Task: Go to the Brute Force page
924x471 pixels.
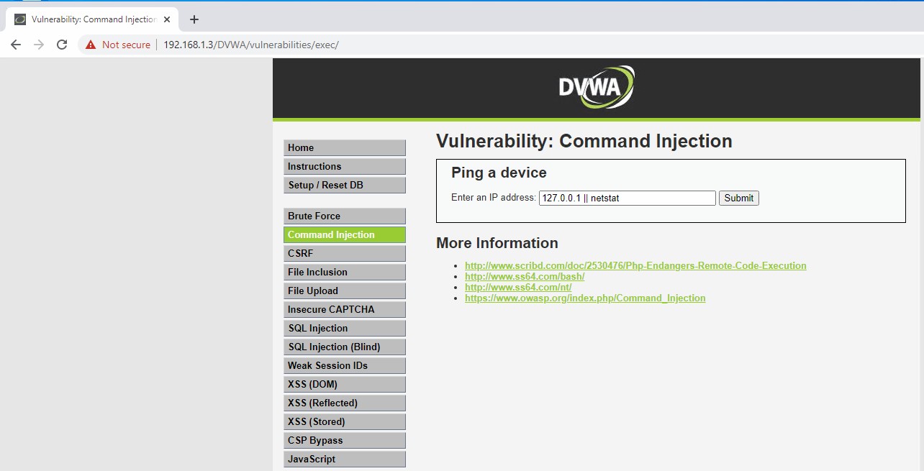Action: click(345, 216)
